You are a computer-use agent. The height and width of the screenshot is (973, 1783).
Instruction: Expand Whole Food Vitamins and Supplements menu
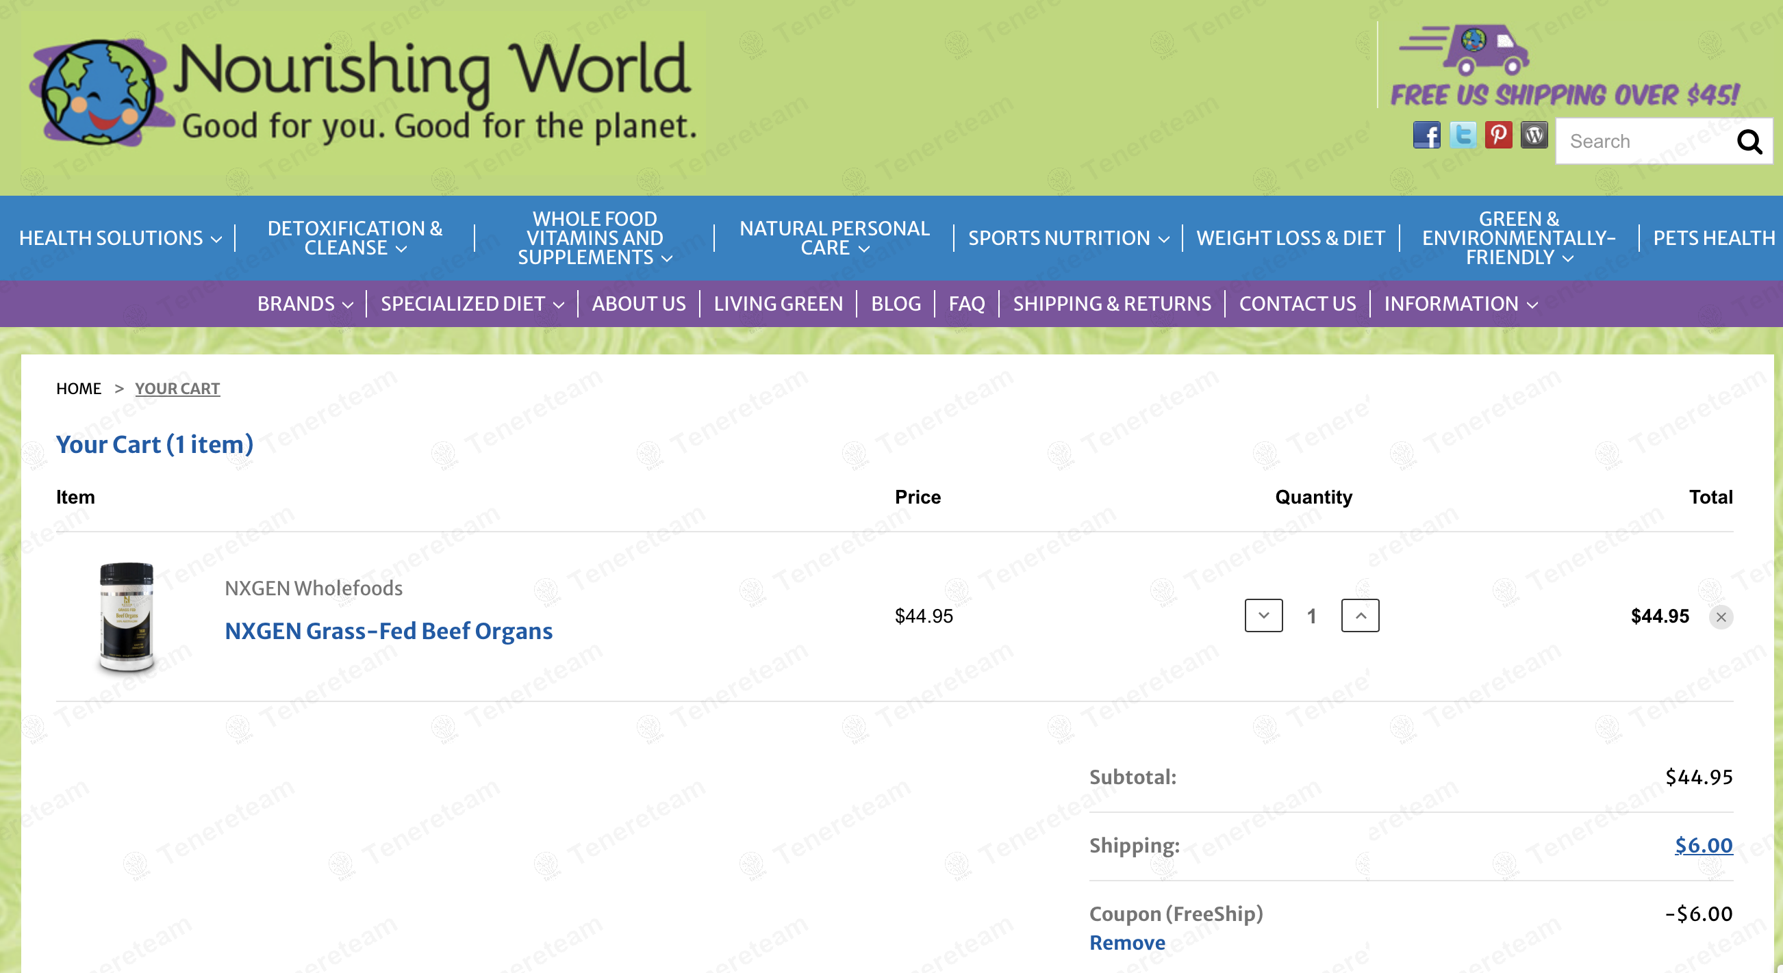[x=594, y=238]
